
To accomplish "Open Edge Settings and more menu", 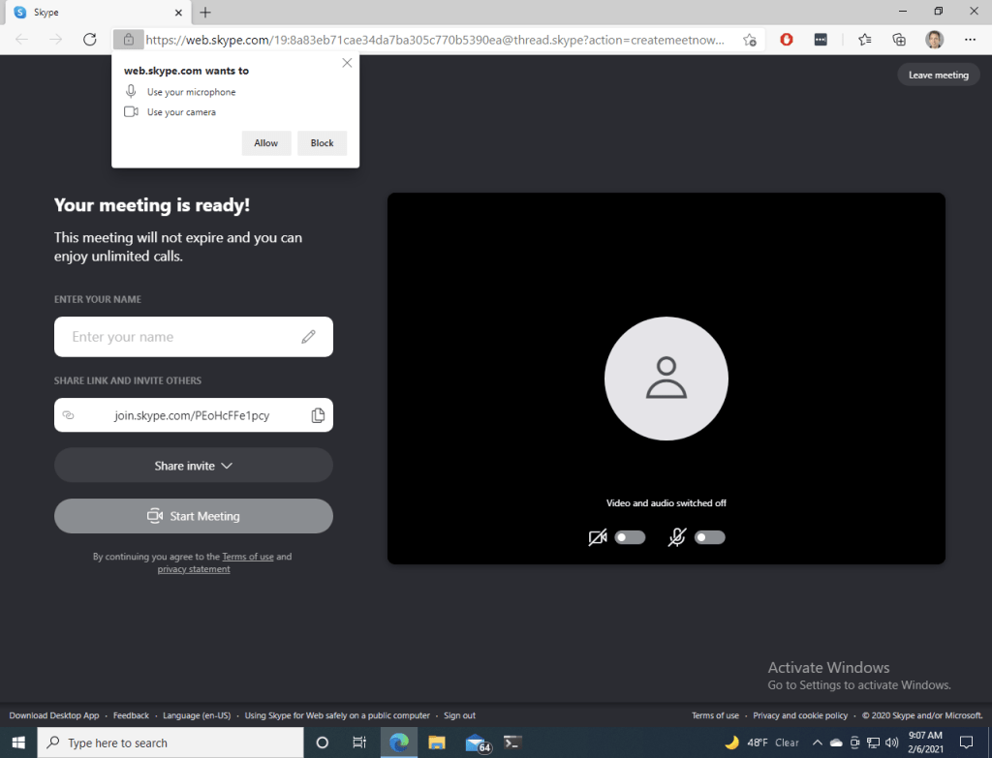I will point(971,40).
